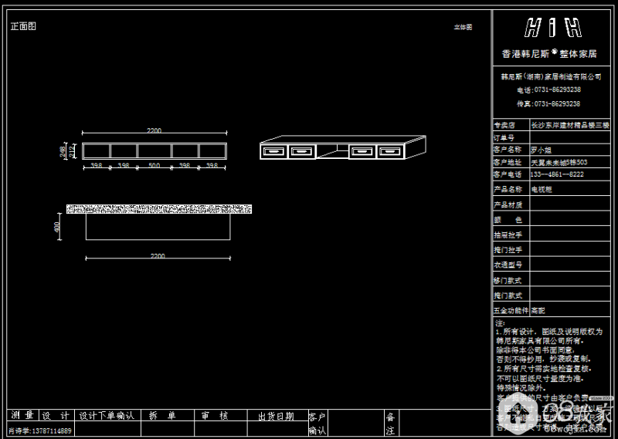This screenshot has width=618, height=439.
Task: Select the center compartment of the front elevation
Action: (154, 150)
